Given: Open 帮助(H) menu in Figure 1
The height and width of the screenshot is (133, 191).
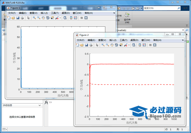Looking at the screenshot, I should (89, 13).
